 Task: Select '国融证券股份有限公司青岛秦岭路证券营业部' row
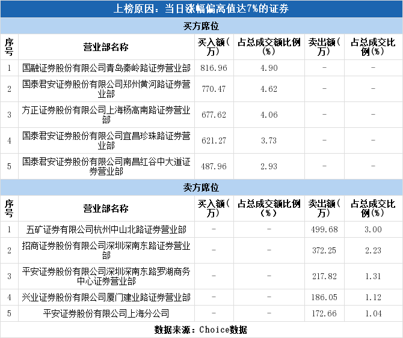point(202,68)
